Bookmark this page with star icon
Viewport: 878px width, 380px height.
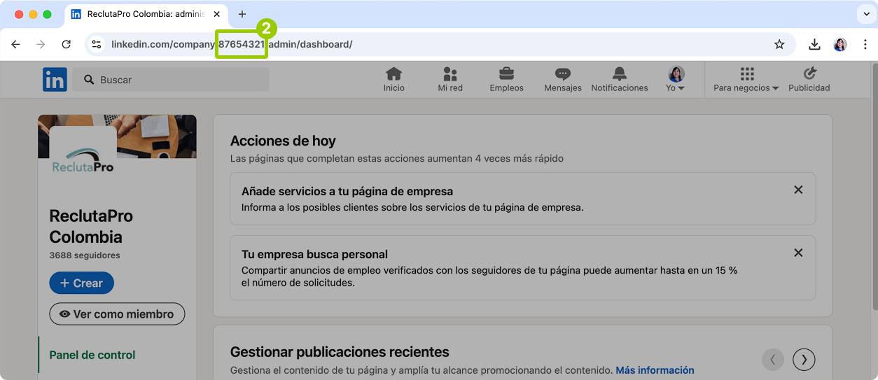click(779, 44)
